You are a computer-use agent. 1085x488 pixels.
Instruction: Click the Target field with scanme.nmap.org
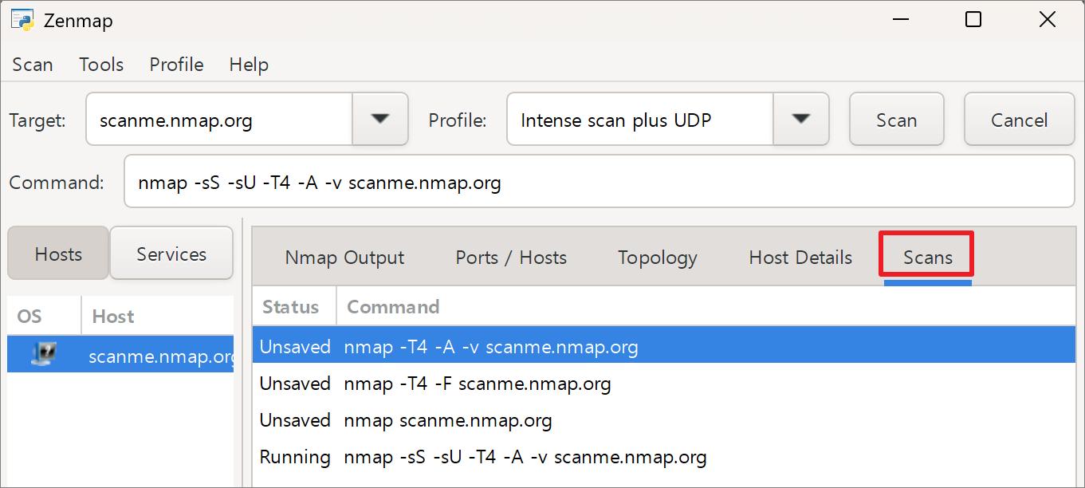coord(219,120)
